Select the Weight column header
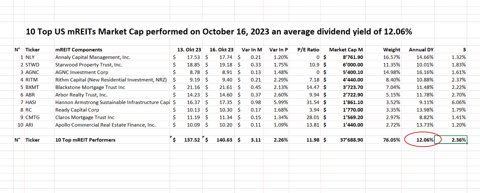480x193 pixels. coord(391,50)
